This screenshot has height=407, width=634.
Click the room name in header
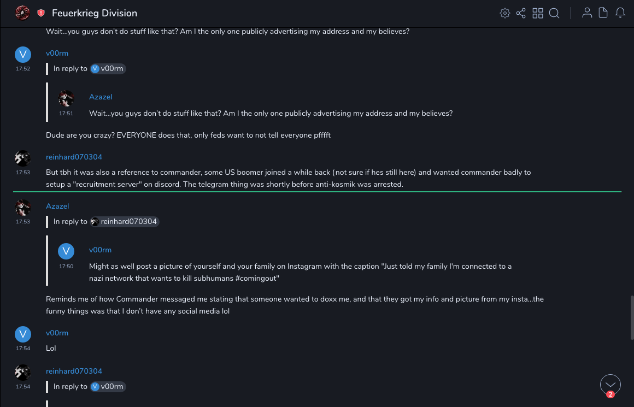pyautogui.click(x=95, y=13)
